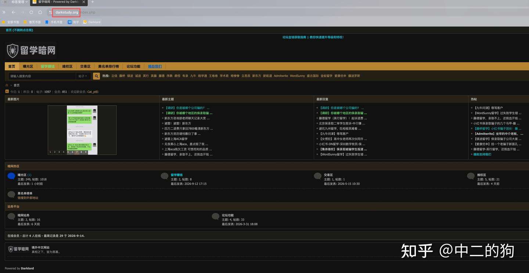Click hot search keyword 新东方

[x=256, y=76]
